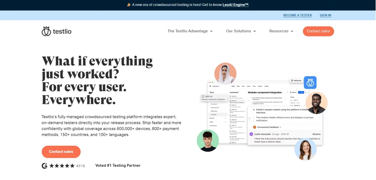Open the workspace dropdown in mockup header
376x180 pixels.
pos(220,86)
